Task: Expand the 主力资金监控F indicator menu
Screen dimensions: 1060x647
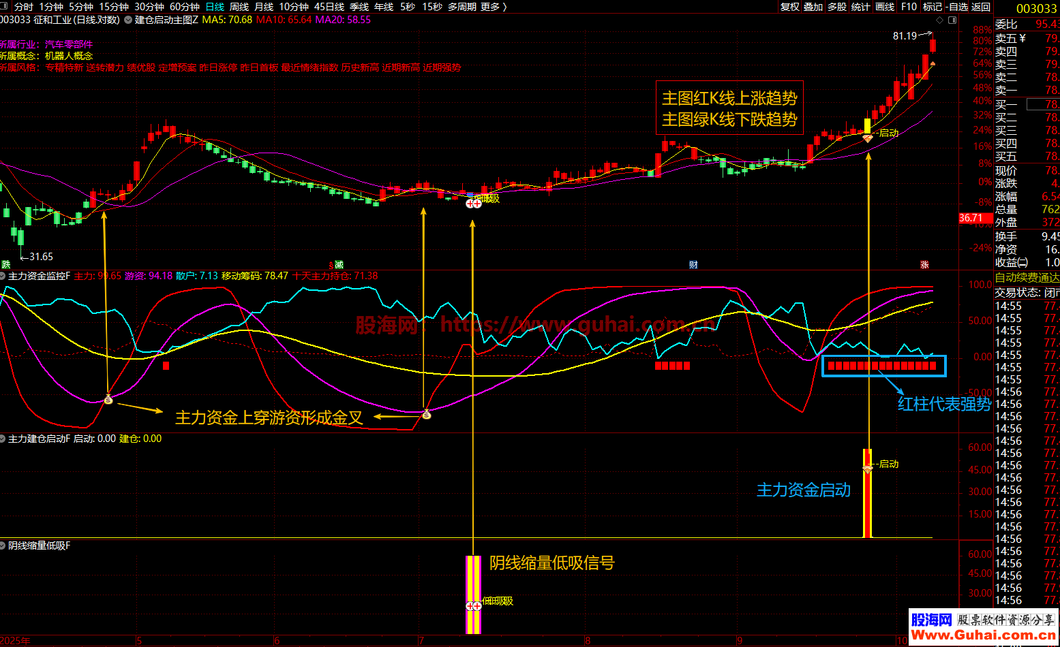Action: pos(3,277)
